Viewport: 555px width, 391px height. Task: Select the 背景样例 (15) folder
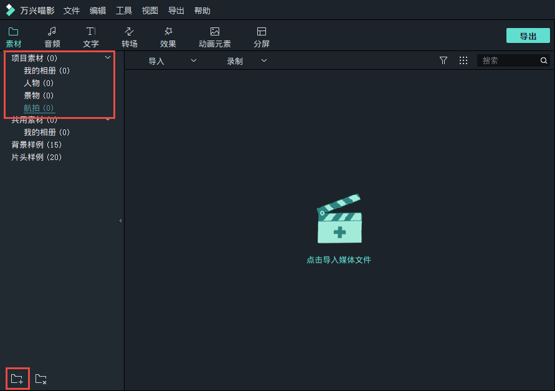tap(36, 145)
